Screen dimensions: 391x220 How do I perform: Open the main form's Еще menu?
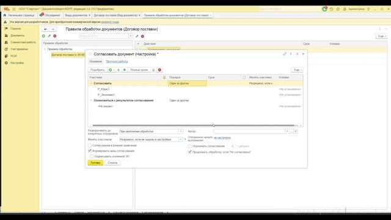pos(381,36)
